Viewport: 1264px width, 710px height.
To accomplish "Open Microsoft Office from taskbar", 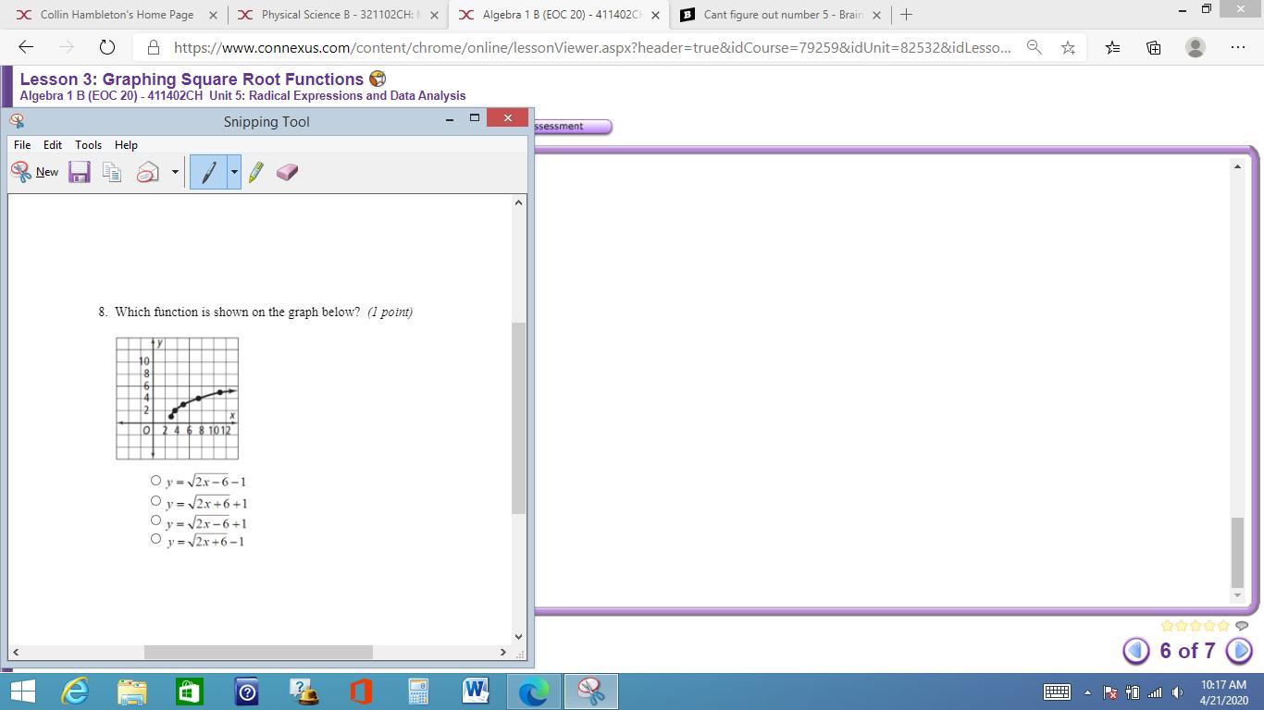I will click(361, 692).
